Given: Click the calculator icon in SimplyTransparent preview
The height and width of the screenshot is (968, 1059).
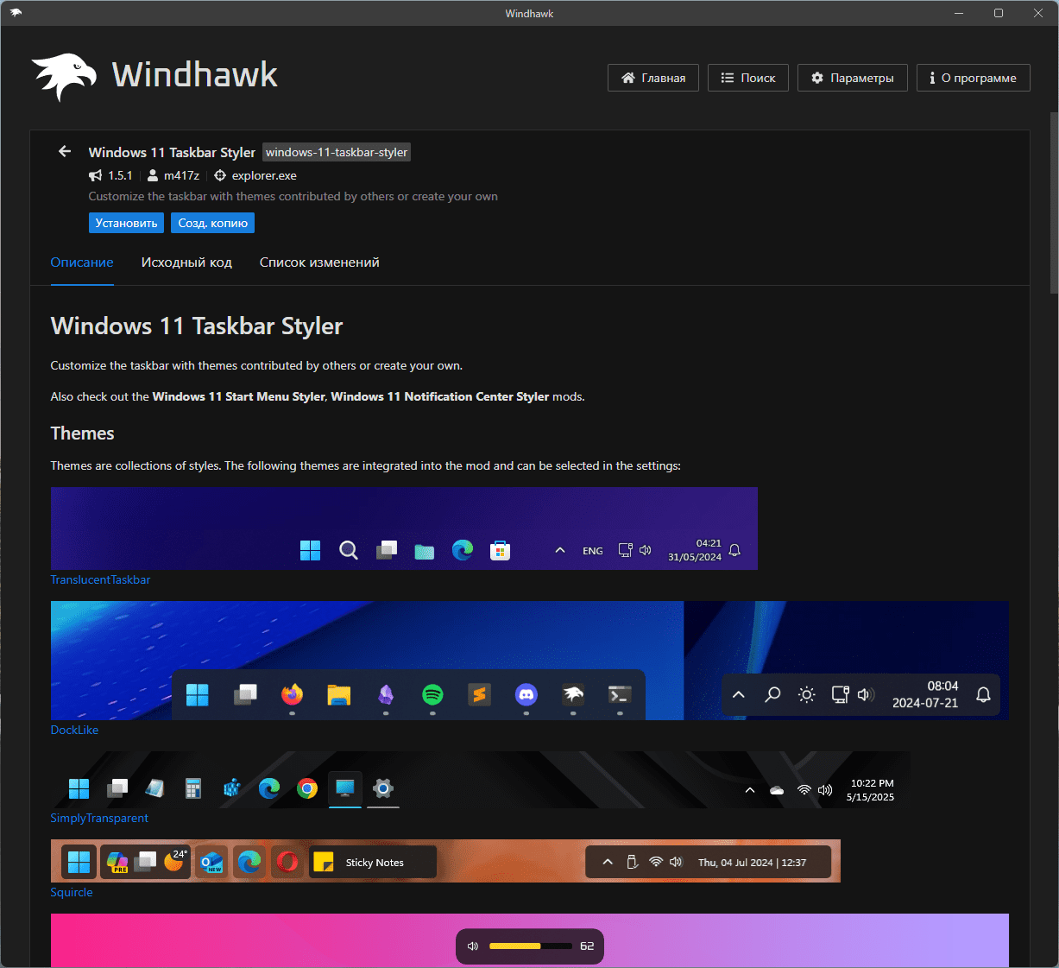Looking at the screenshot, I should [x=193, y=788].
